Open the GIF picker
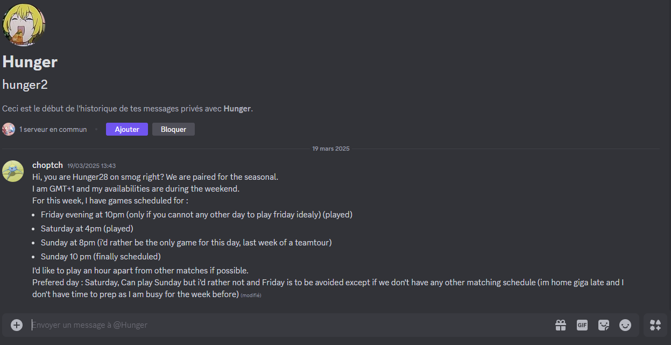The width and height of the screenshot is (671, 345). (582, 325)
